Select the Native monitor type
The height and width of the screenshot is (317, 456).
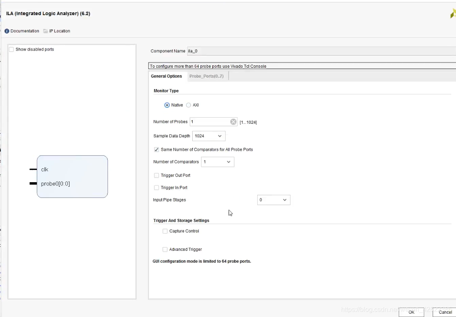[x=167, y=105]
